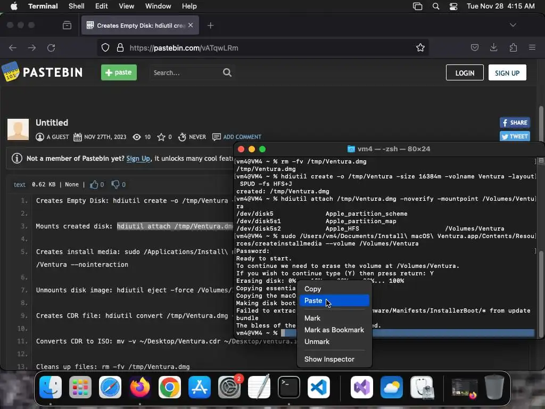Open the LOGIN button
This screenshot has height=409, width=545.
coord(465,72)
